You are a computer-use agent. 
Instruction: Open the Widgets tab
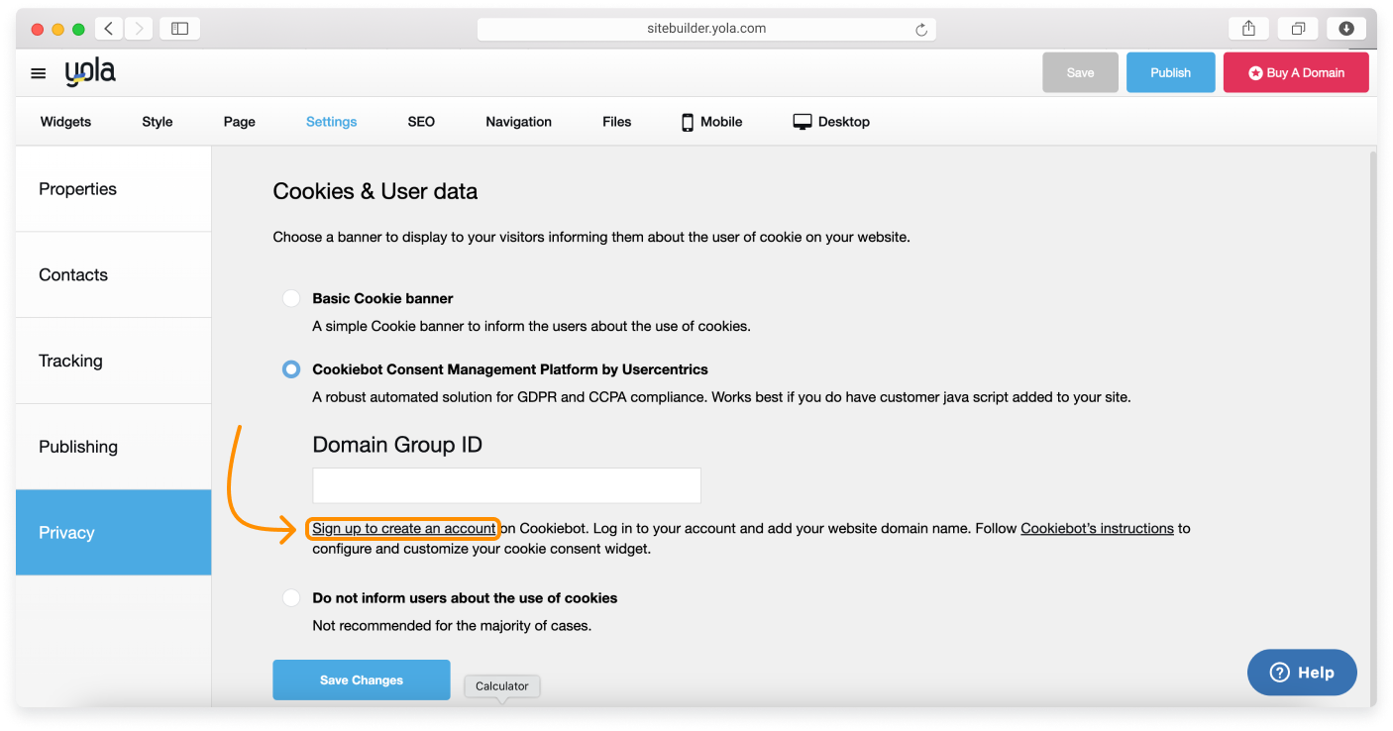click(65, 122)
